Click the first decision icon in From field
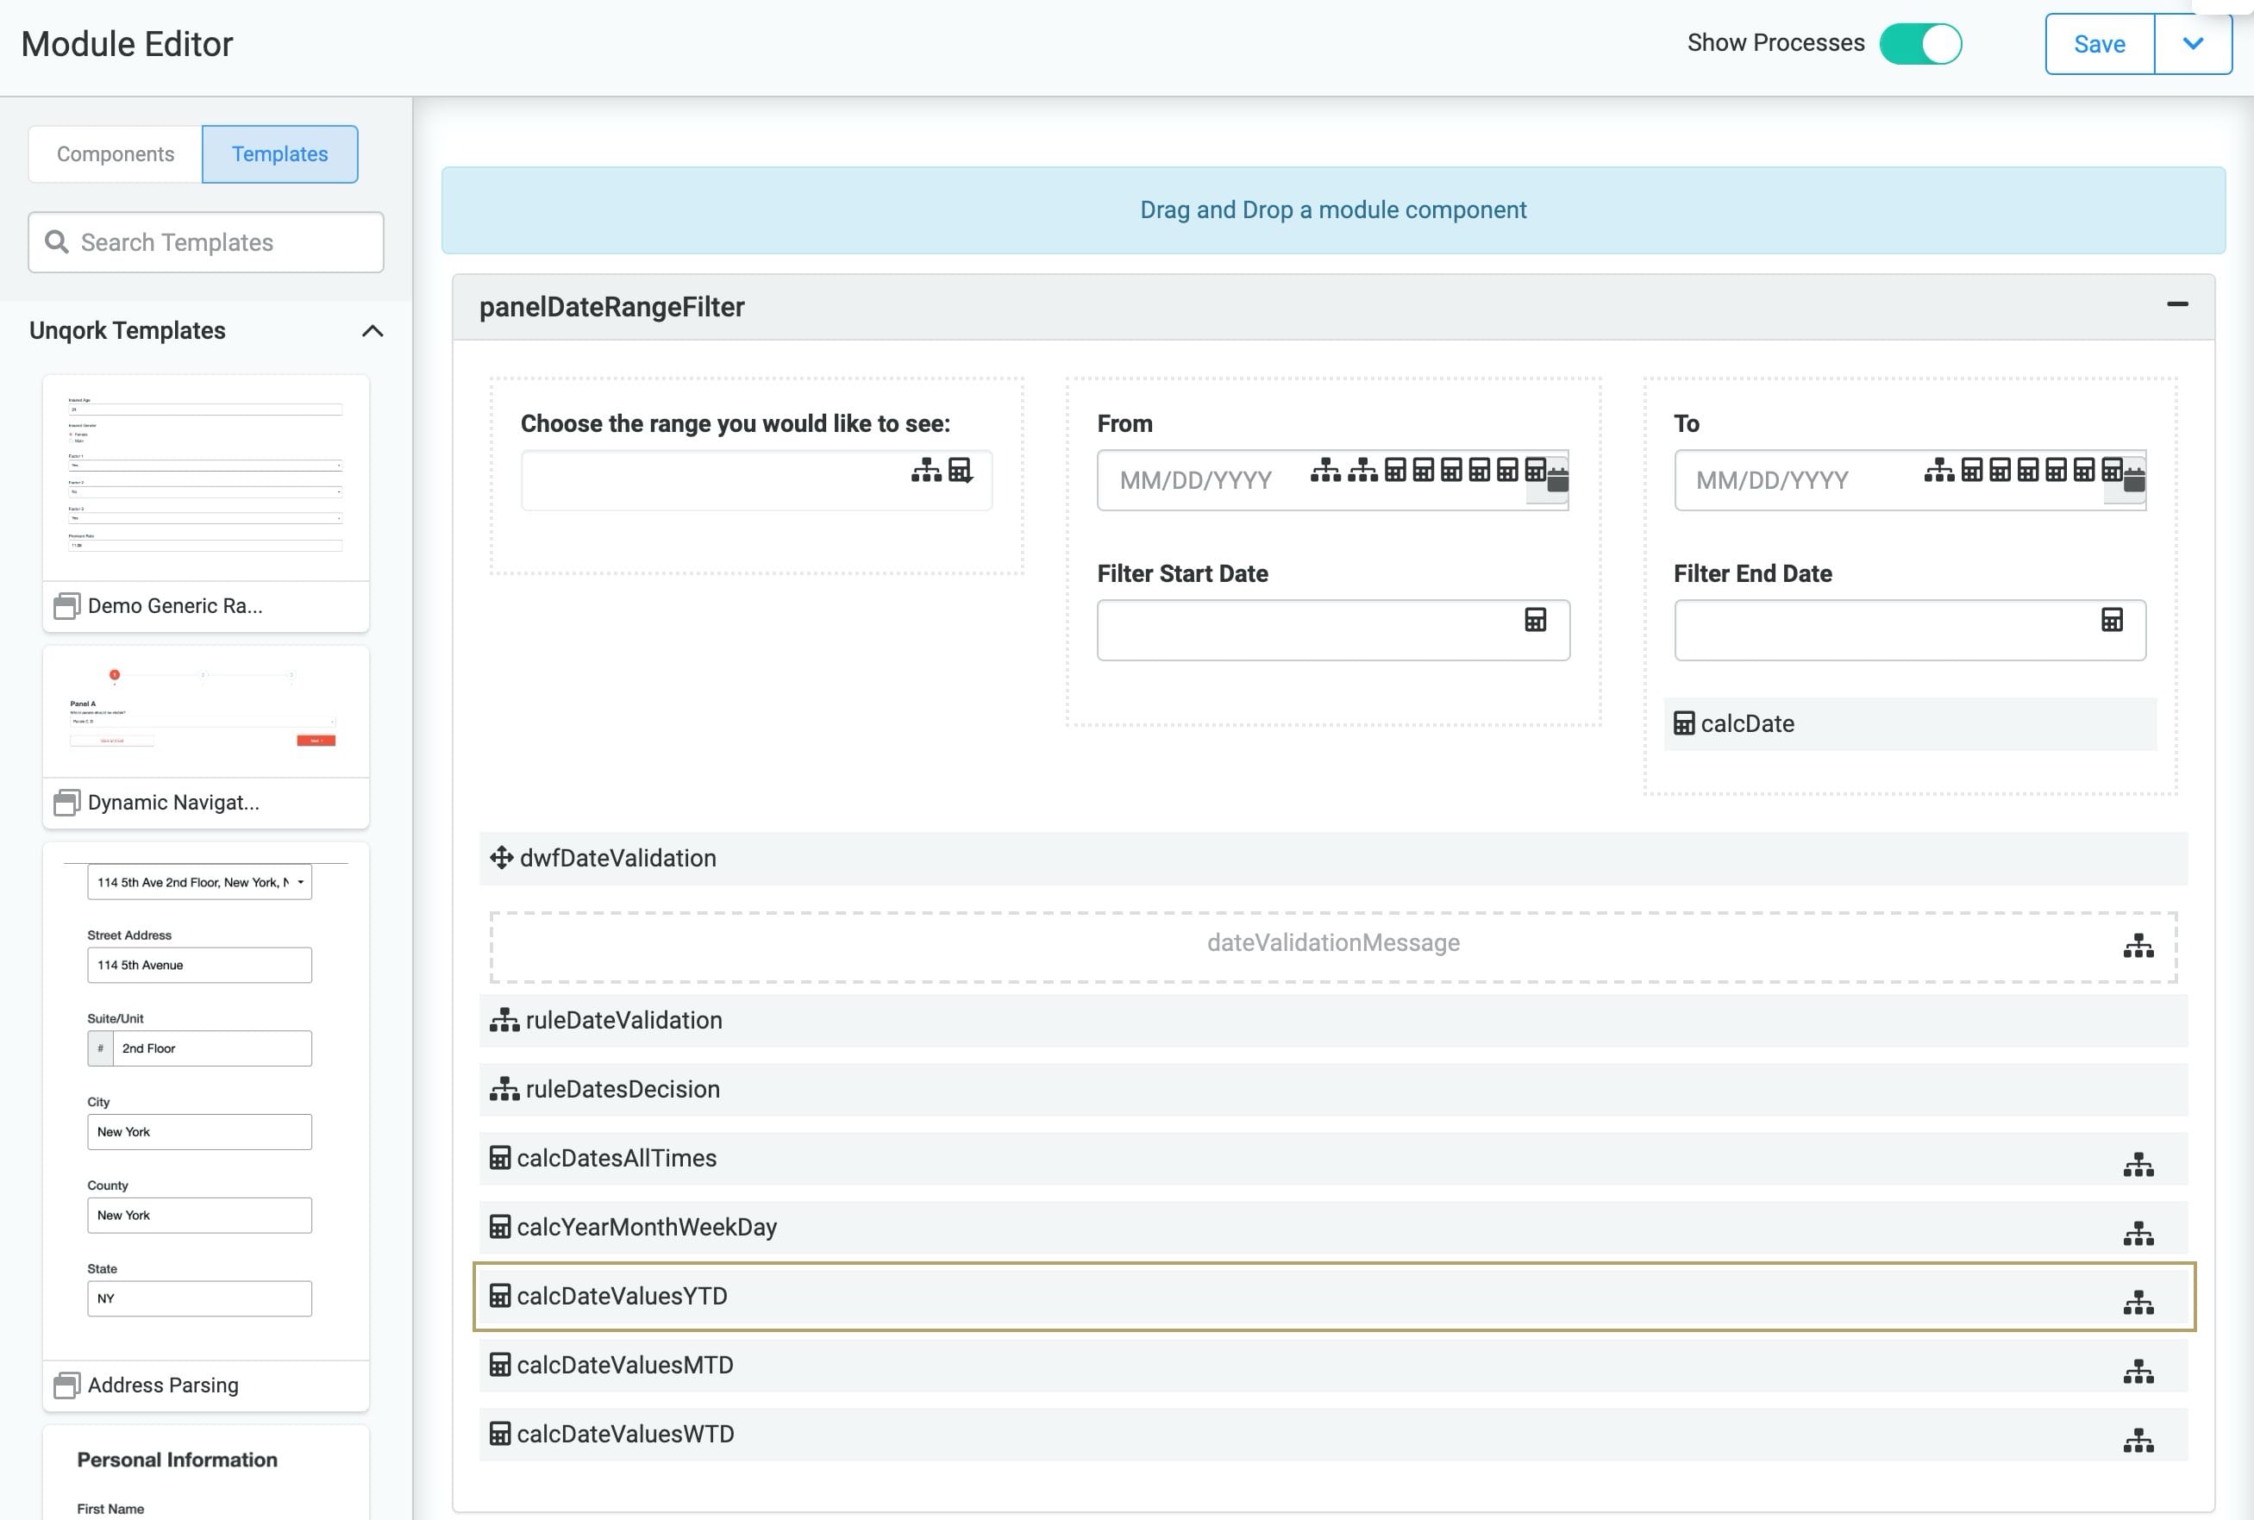This screenshot has width=2254, height=1520. (1325, 470)
